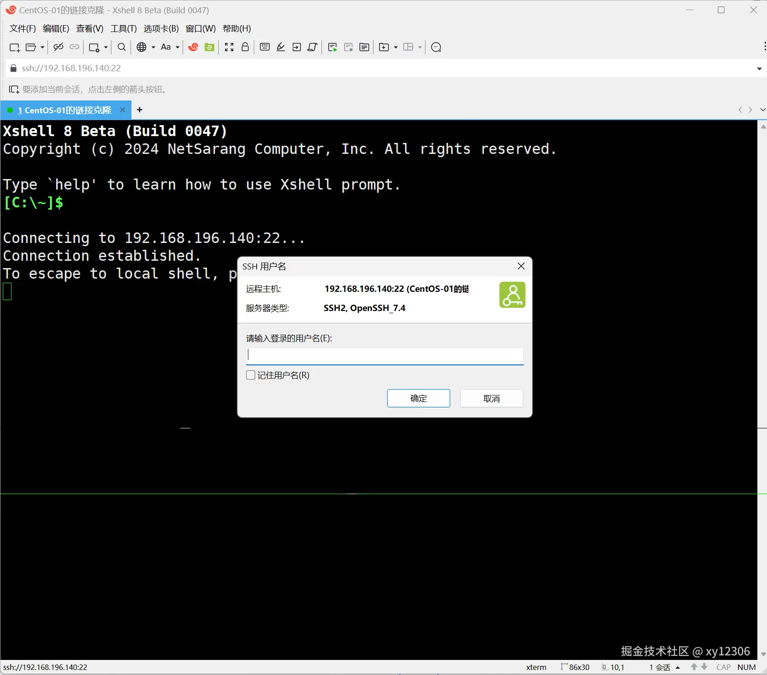Image resolution: width=767 pixels, height=675 pixels.
Task: Expand the new tab plus-box dropdown arrow
Action: pyautogui.click(x=396, y=47)
